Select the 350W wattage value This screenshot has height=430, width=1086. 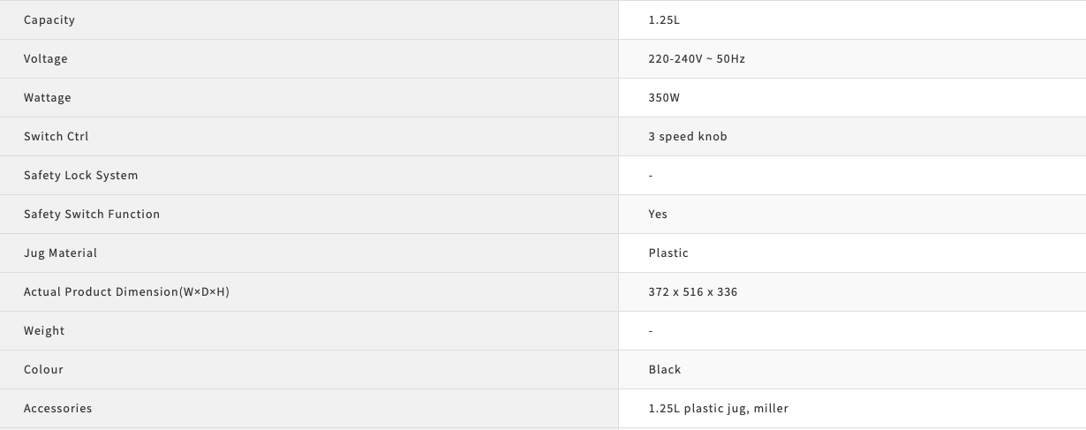pos(664,98)
